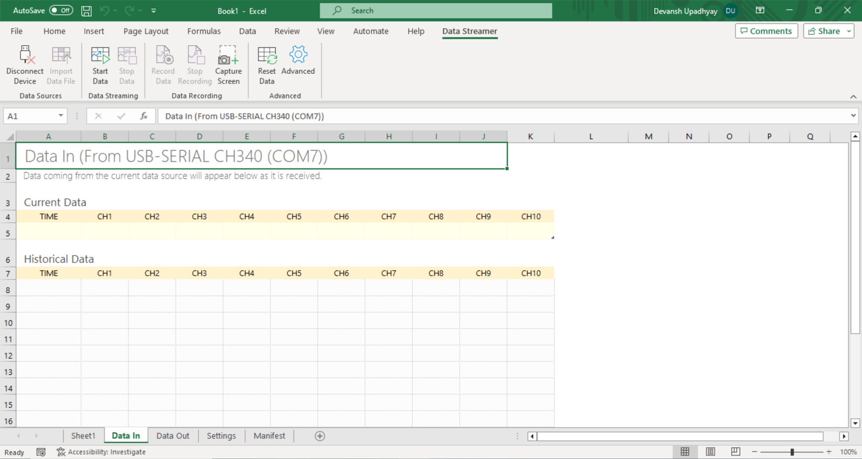Switch to the Formulas ribbon tab
862x459 pixels.
[x=204, y=31]
